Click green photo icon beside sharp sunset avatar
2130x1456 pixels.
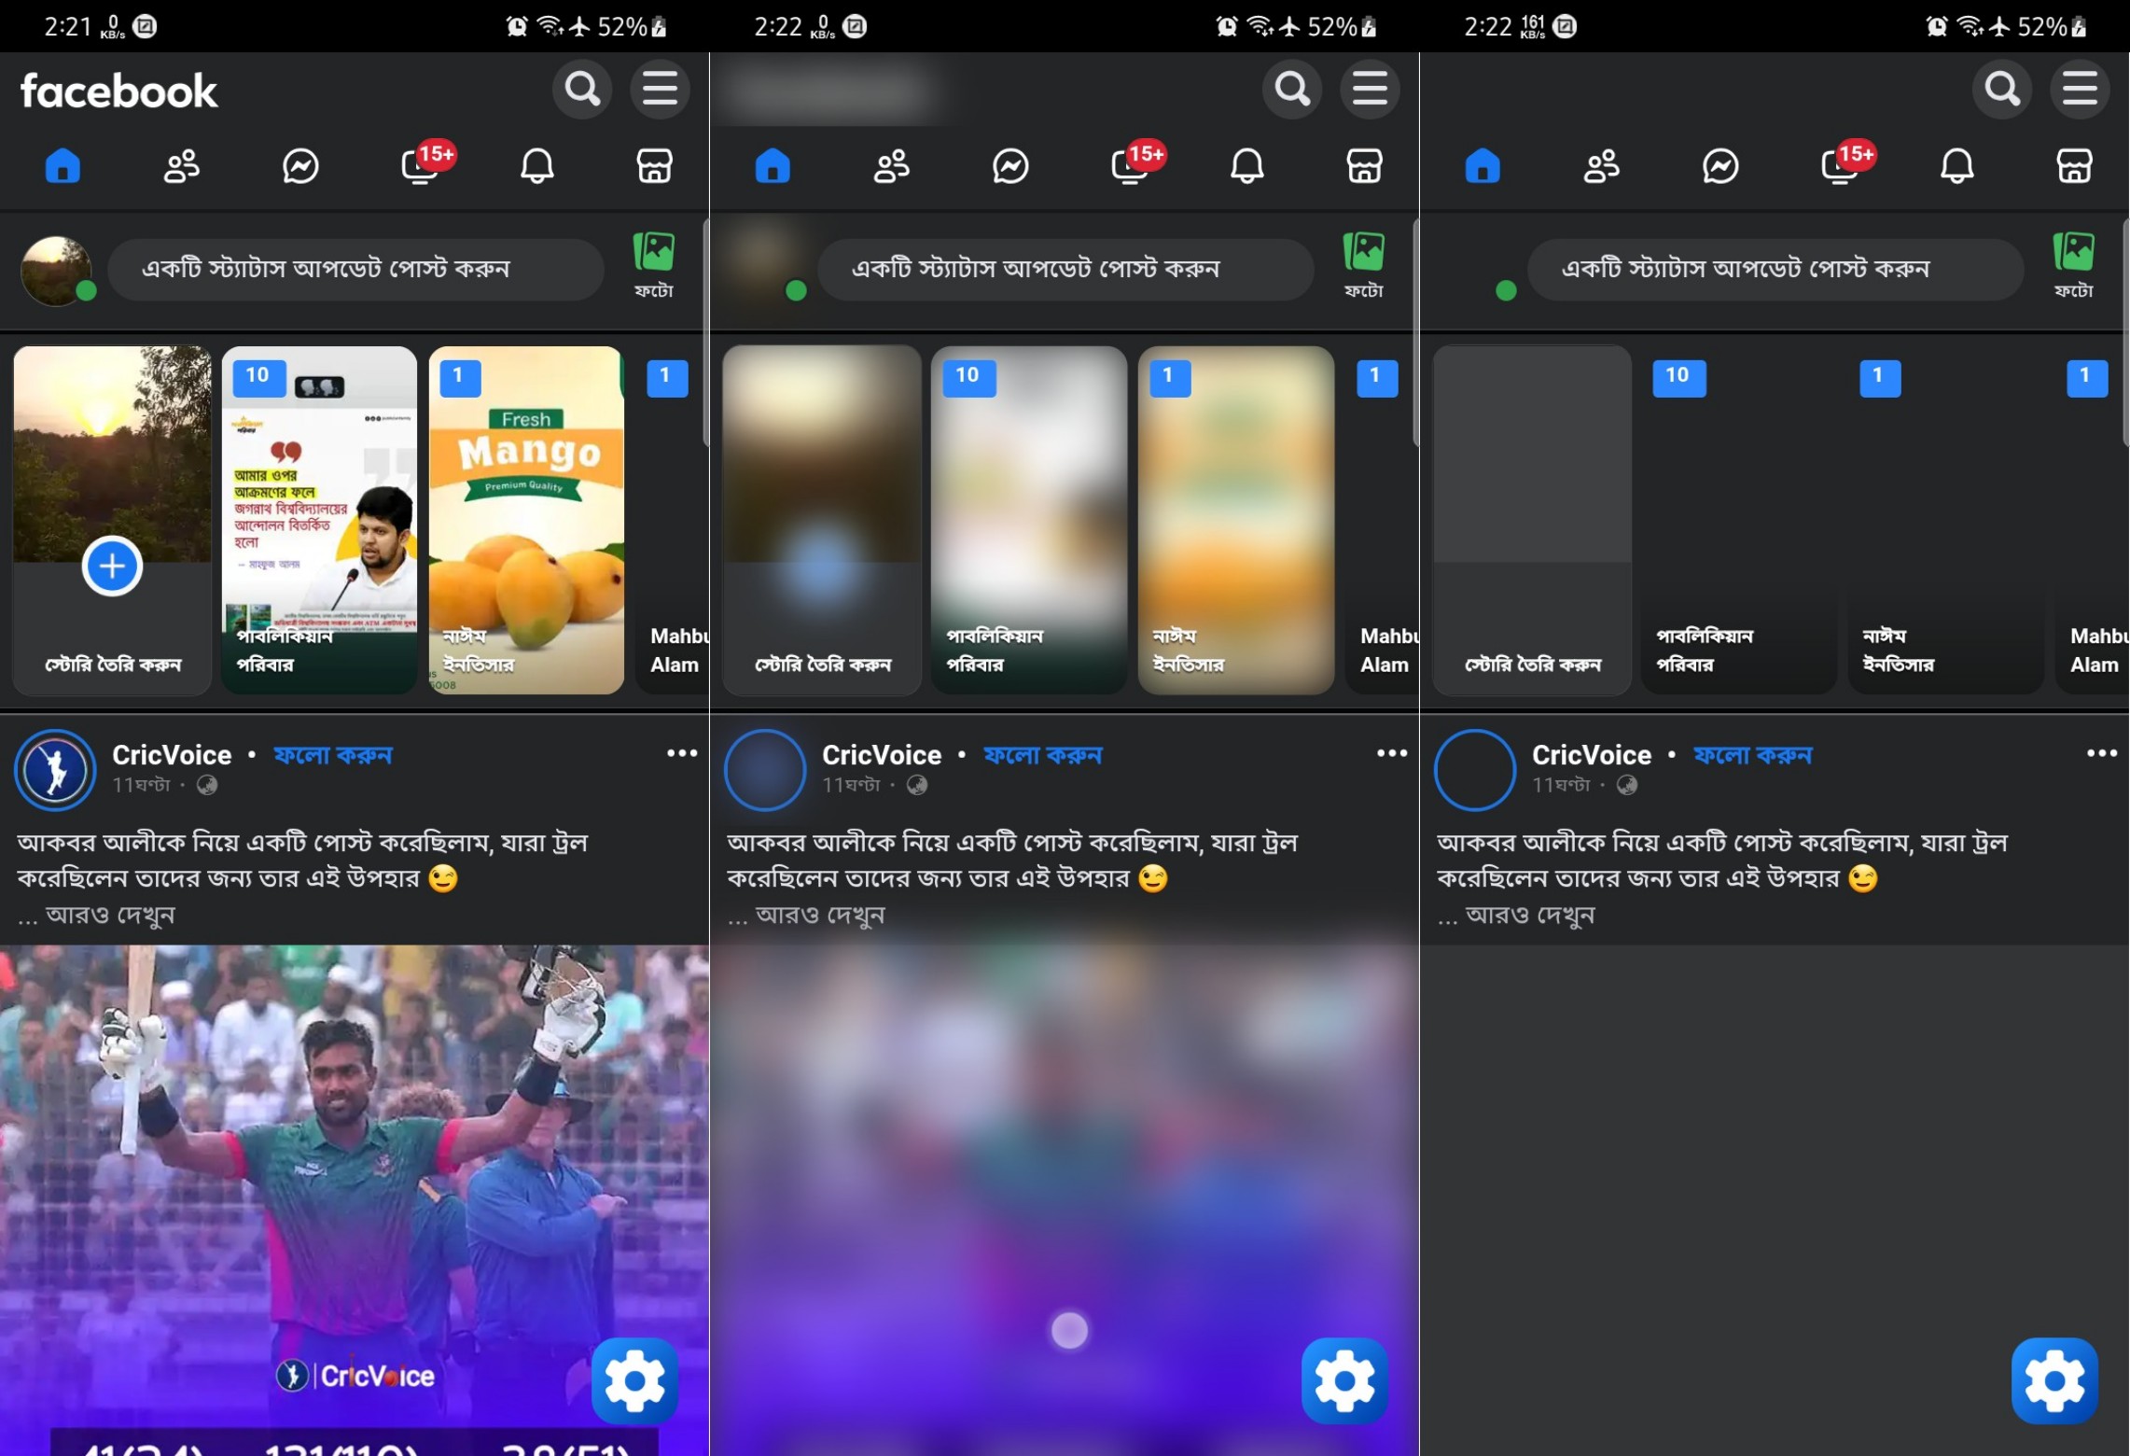[653, 254]
